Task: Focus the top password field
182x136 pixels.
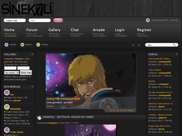Action: (40, 20)
